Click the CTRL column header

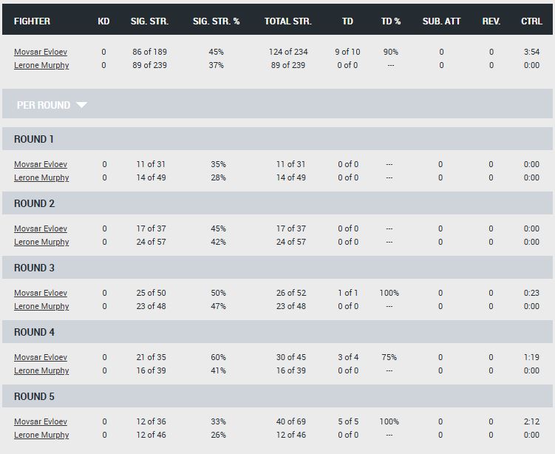click(531, 21)
